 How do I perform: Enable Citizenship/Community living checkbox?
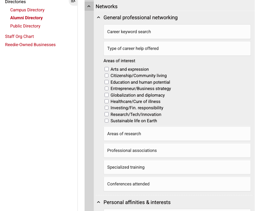107,75
